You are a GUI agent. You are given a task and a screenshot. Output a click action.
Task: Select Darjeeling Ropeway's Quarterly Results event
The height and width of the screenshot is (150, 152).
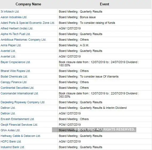80,102
